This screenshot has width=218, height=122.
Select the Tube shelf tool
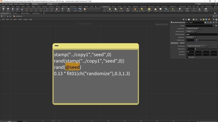click(x=13, y=9)
